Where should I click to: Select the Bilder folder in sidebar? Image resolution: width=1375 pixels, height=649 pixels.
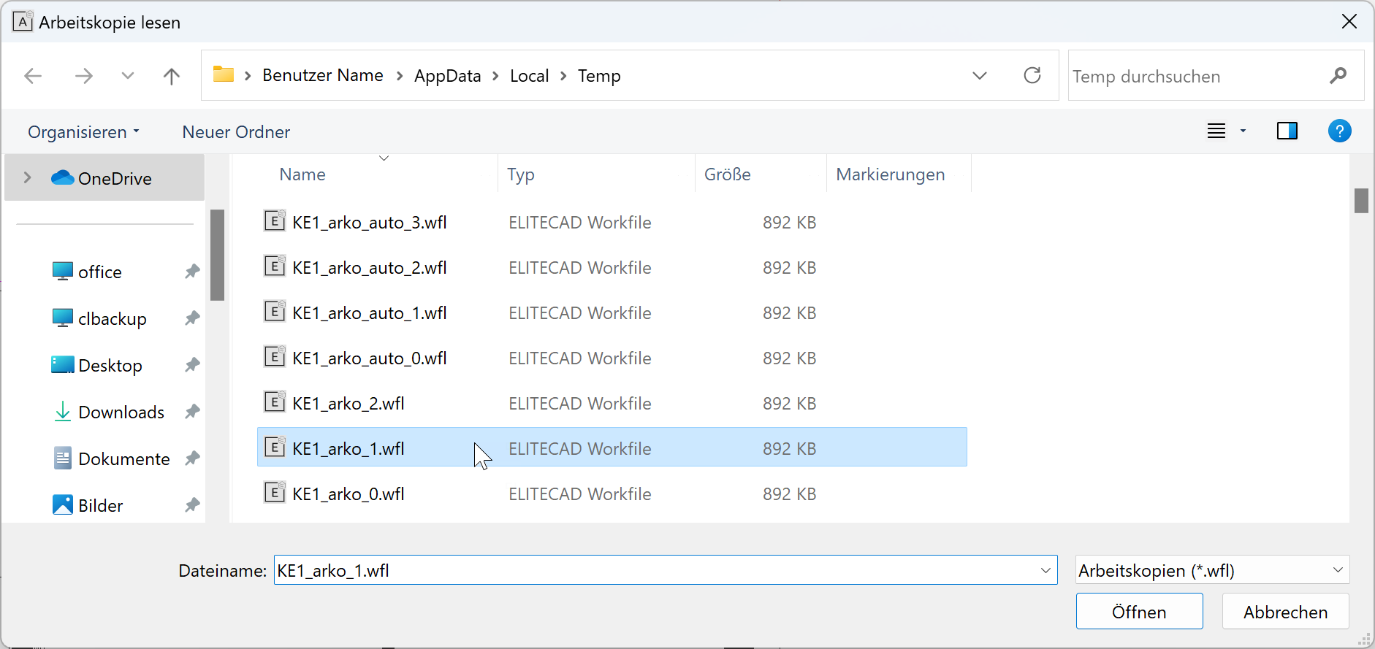point(101,505)
